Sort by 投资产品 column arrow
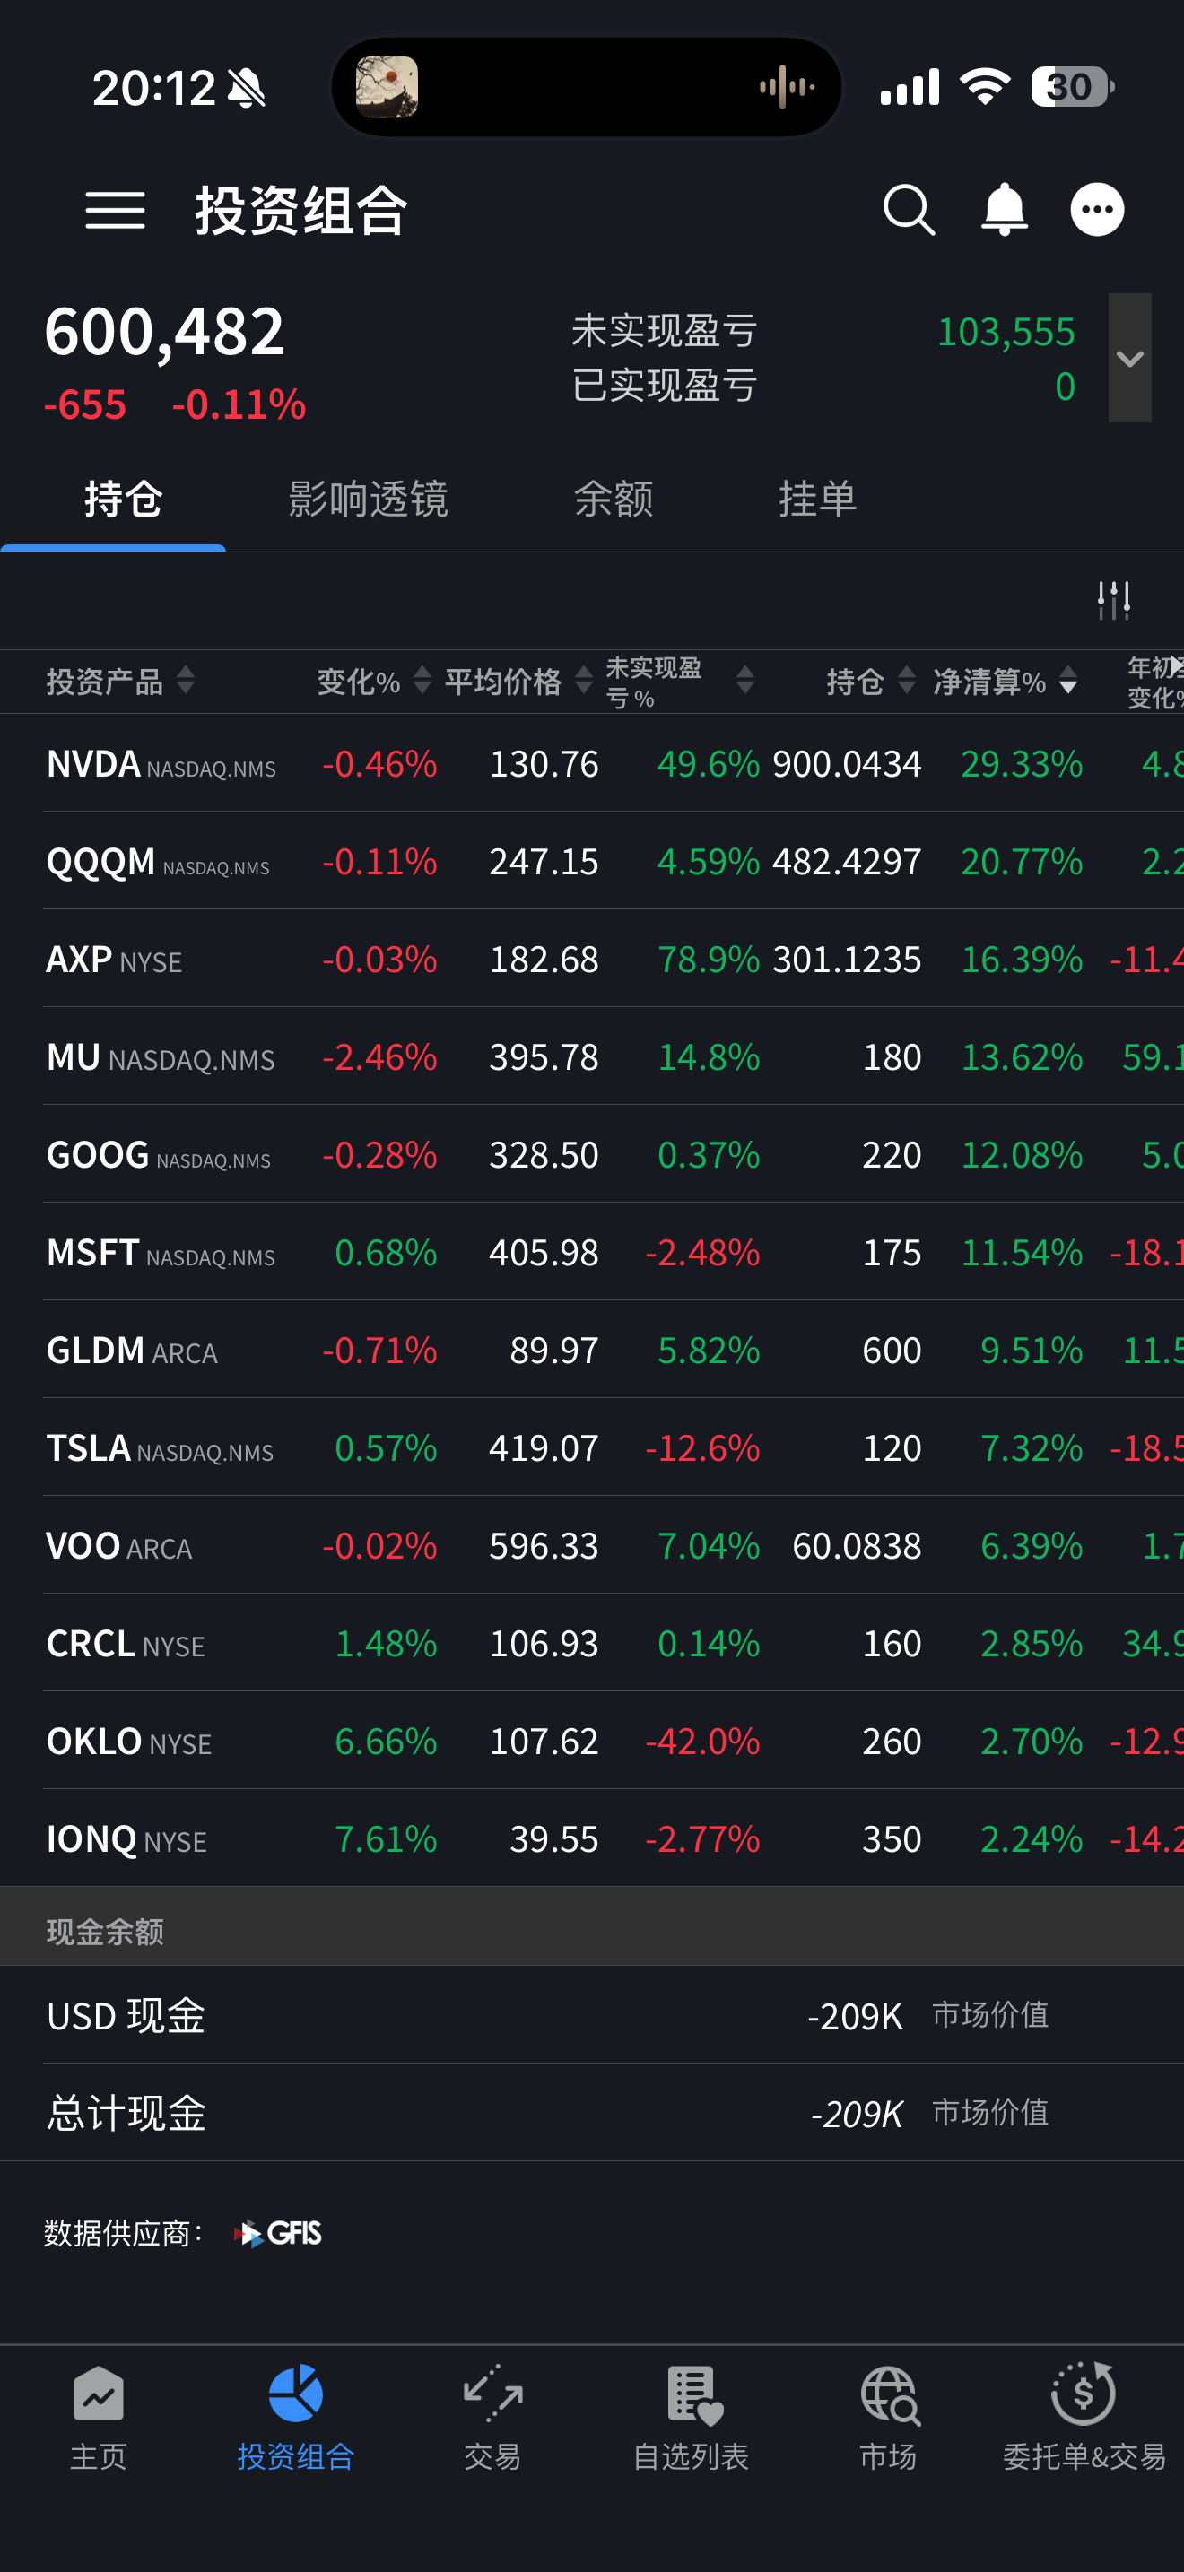Image resolution: width=1184 pixels, height=2572 pixels. 186,681
